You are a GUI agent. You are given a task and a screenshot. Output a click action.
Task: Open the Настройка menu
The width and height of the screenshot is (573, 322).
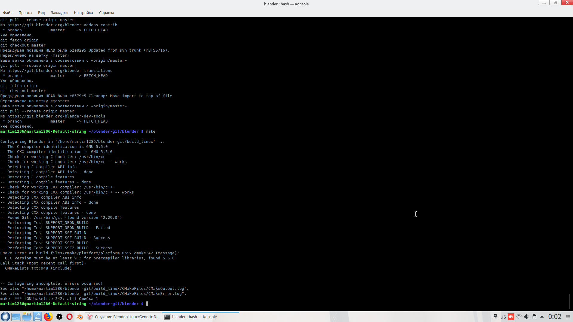pyautogui.click(x=83, y=13)
